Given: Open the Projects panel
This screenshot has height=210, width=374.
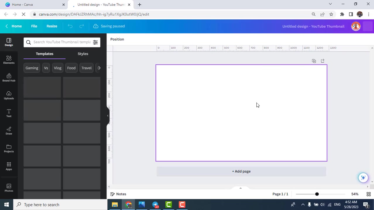Looking at the screenshot, I should [x=9, y=148].
